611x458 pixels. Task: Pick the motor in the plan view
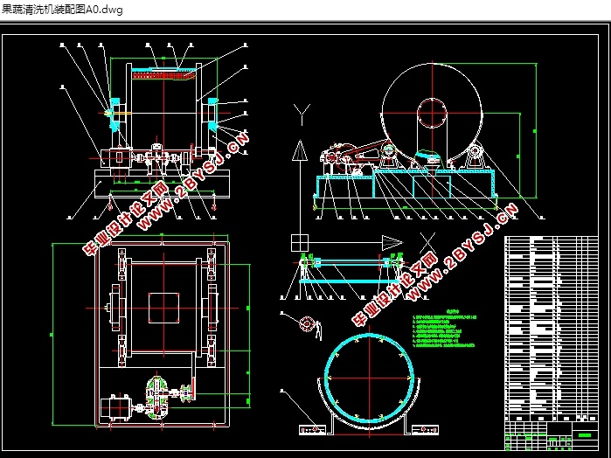(115, 408)
